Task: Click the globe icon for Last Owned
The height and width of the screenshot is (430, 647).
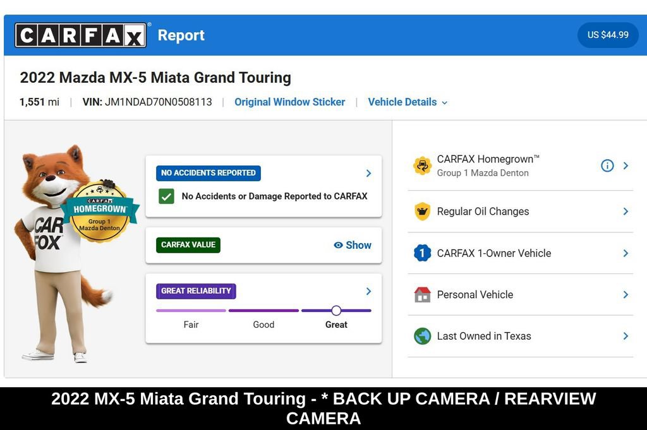Action: point(423,337)
